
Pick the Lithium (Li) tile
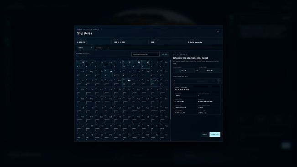(x=99, y=64)
